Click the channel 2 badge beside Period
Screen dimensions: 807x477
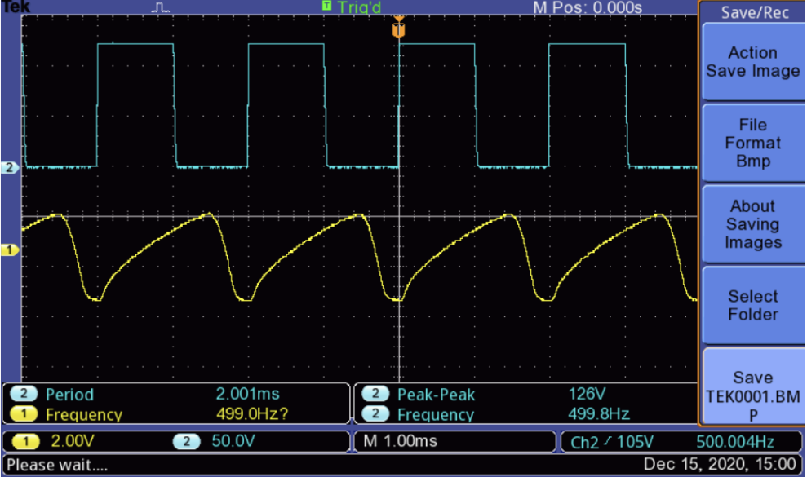tap(24, 394)
